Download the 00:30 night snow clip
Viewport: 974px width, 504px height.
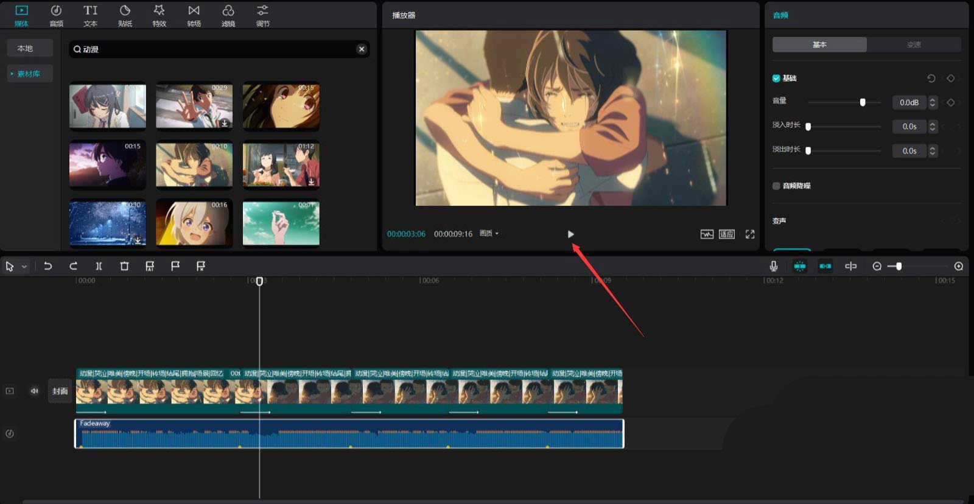[138, 240]
